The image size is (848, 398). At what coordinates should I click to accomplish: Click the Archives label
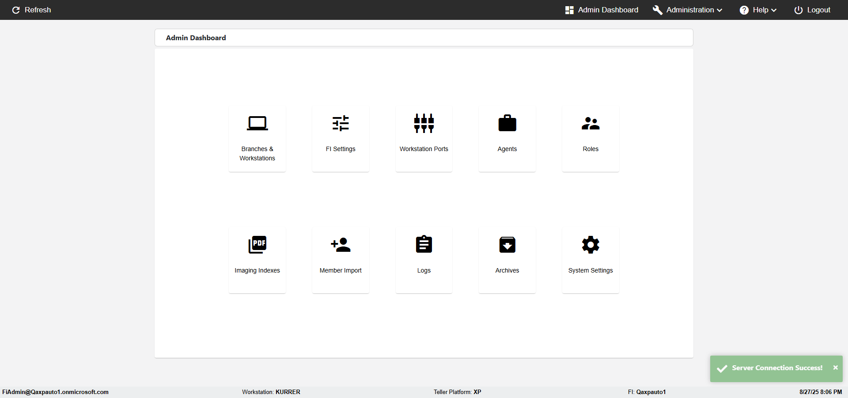point(507,270)
